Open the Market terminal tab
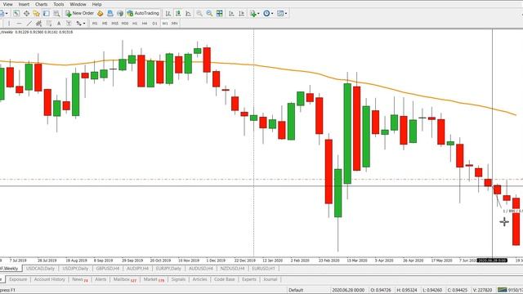This screenshot has width=523, height=294. click(154, 279)
